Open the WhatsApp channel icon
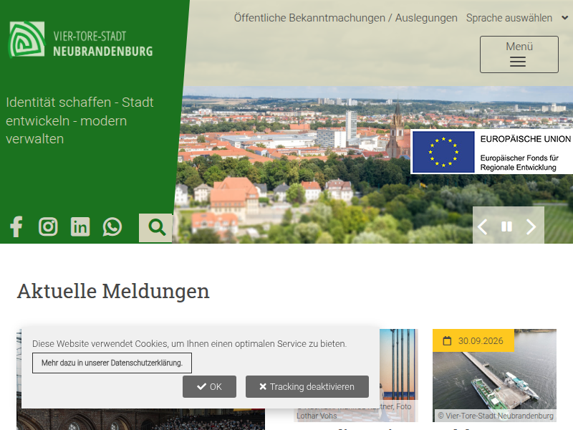Image resolution: width=573 pixels, height=430 pixels. (112, 226)
